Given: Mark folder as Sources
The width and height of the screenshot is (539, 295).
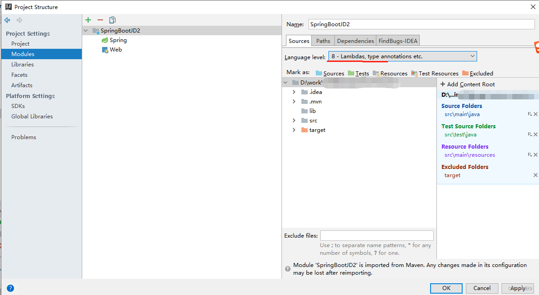Looking at the screenshot, I should pos(330,73).
